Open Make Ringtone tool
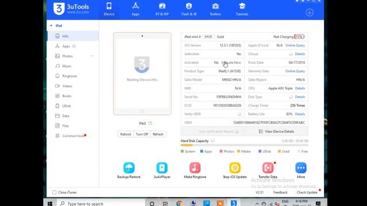367x206 pixels. coord(195,171)
